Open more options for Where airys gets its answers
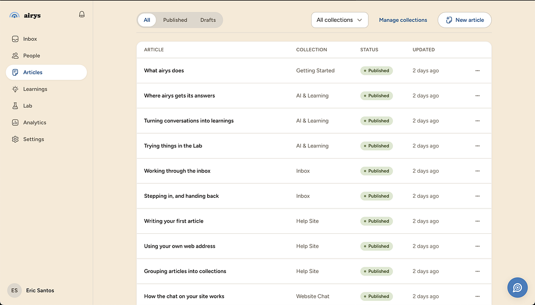This screenshot has height=305, width=535. tap(477, 96)
